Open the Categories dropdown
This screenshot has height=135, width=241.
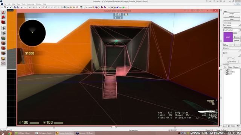232,50
